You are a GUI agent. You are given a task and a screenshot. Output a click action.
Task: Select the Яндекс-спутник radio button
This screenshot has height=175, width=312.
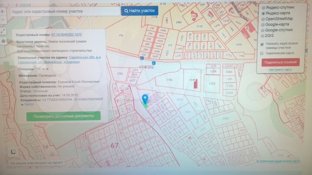click(263, 8)
